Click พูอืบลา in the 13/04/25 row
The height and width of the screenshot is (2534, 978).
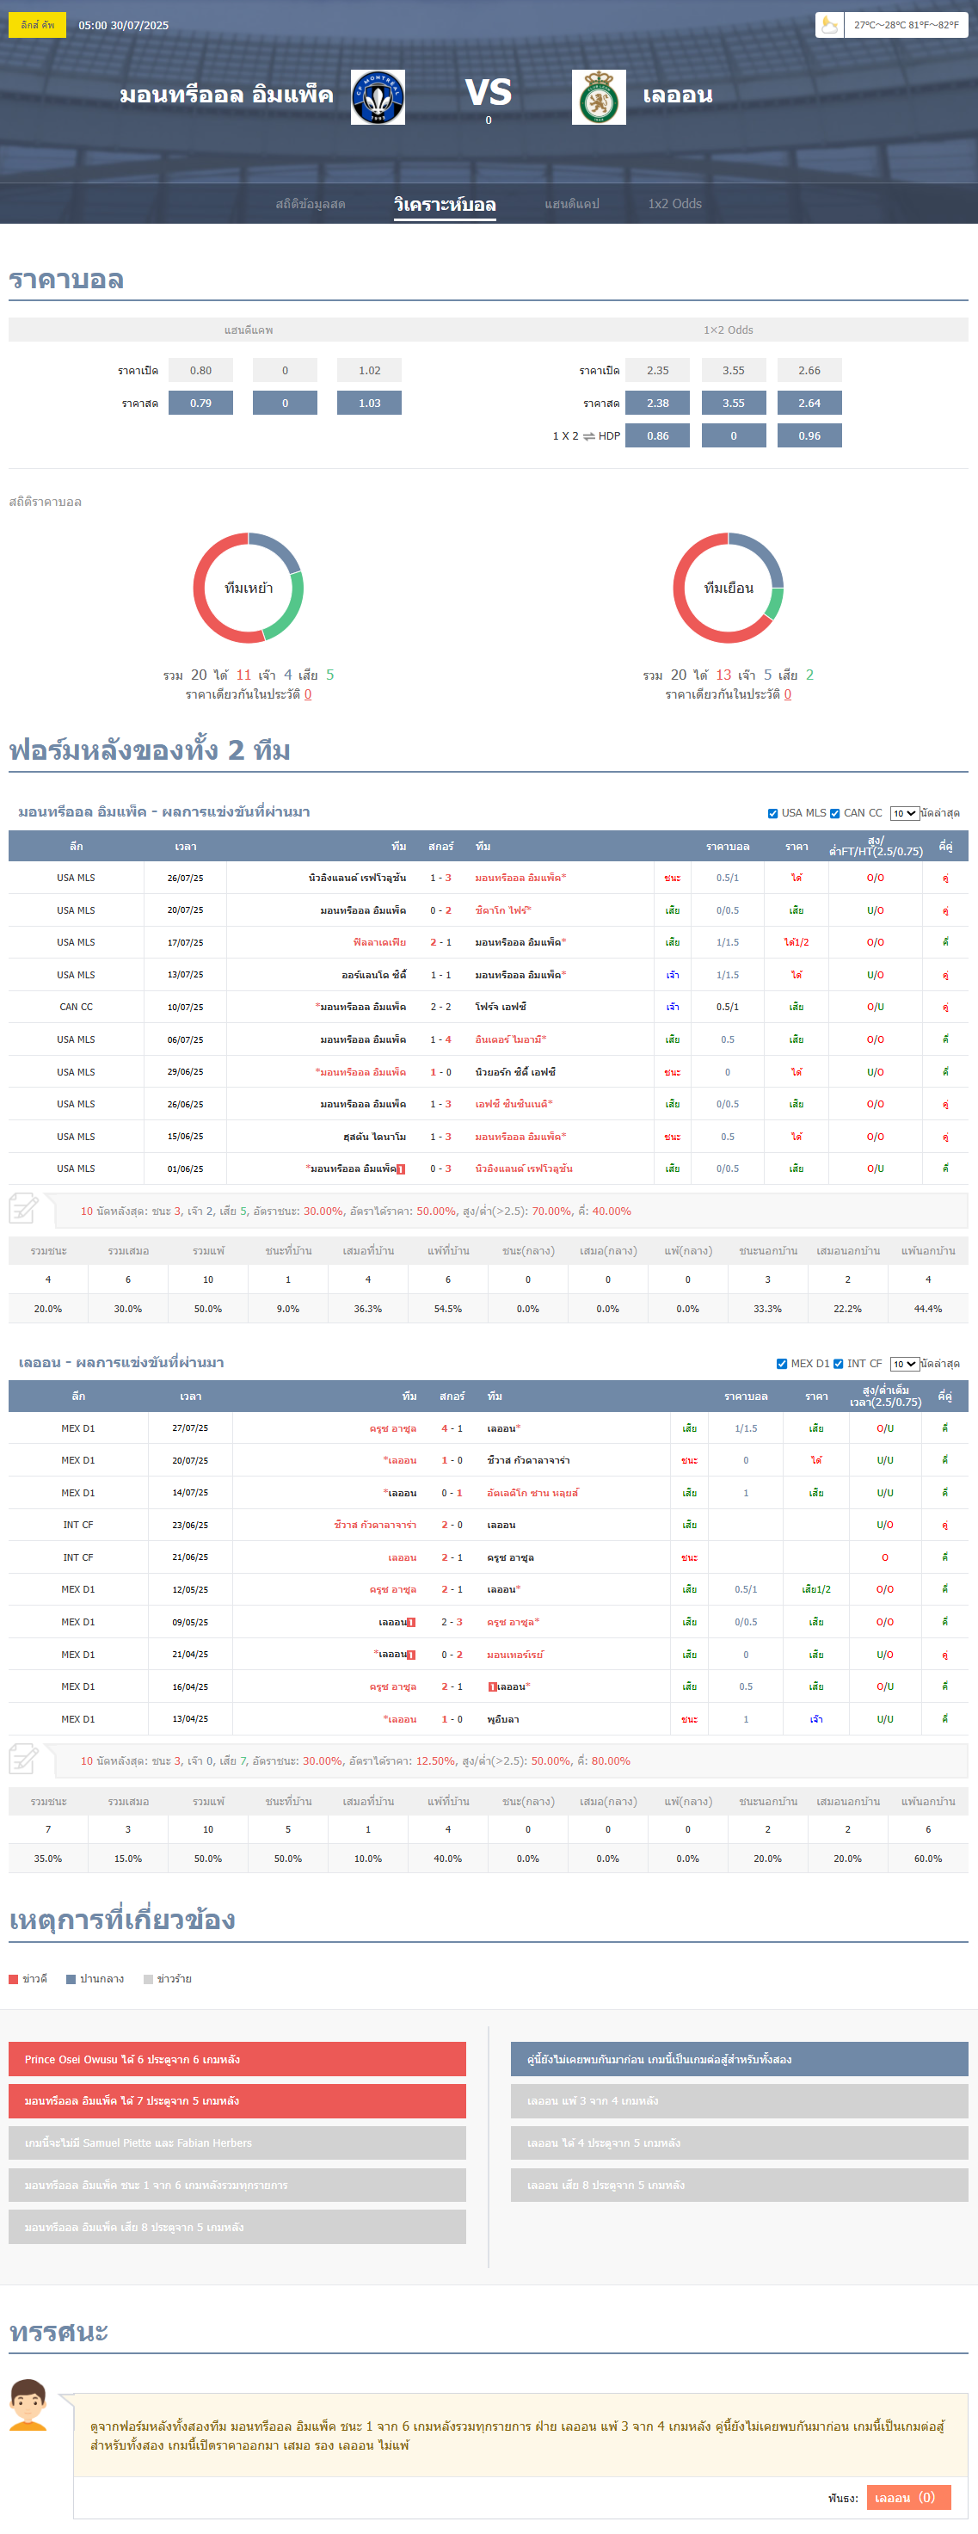point(503,1719)
